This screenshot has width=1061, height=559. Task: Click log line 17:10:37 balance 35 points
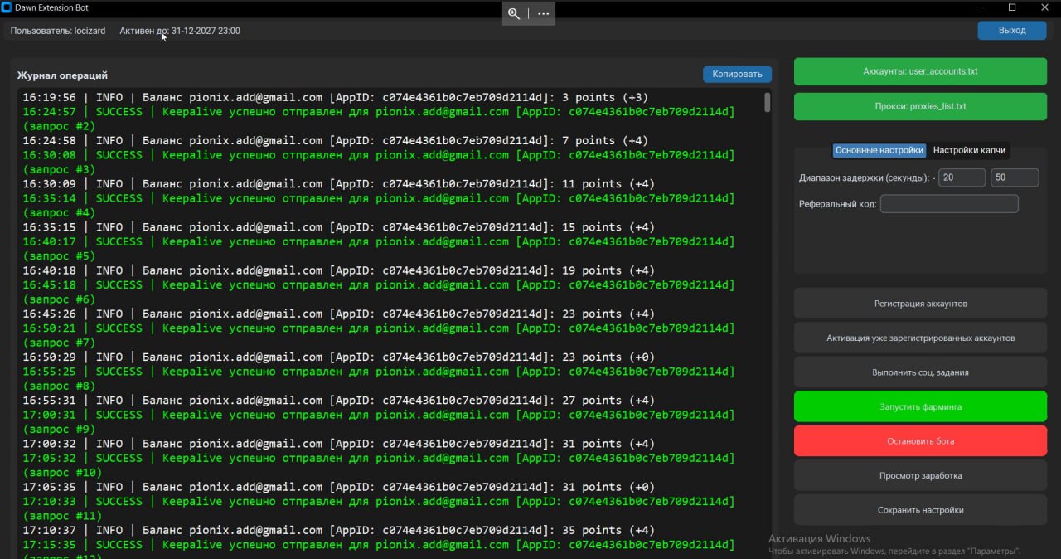[338, 530]
